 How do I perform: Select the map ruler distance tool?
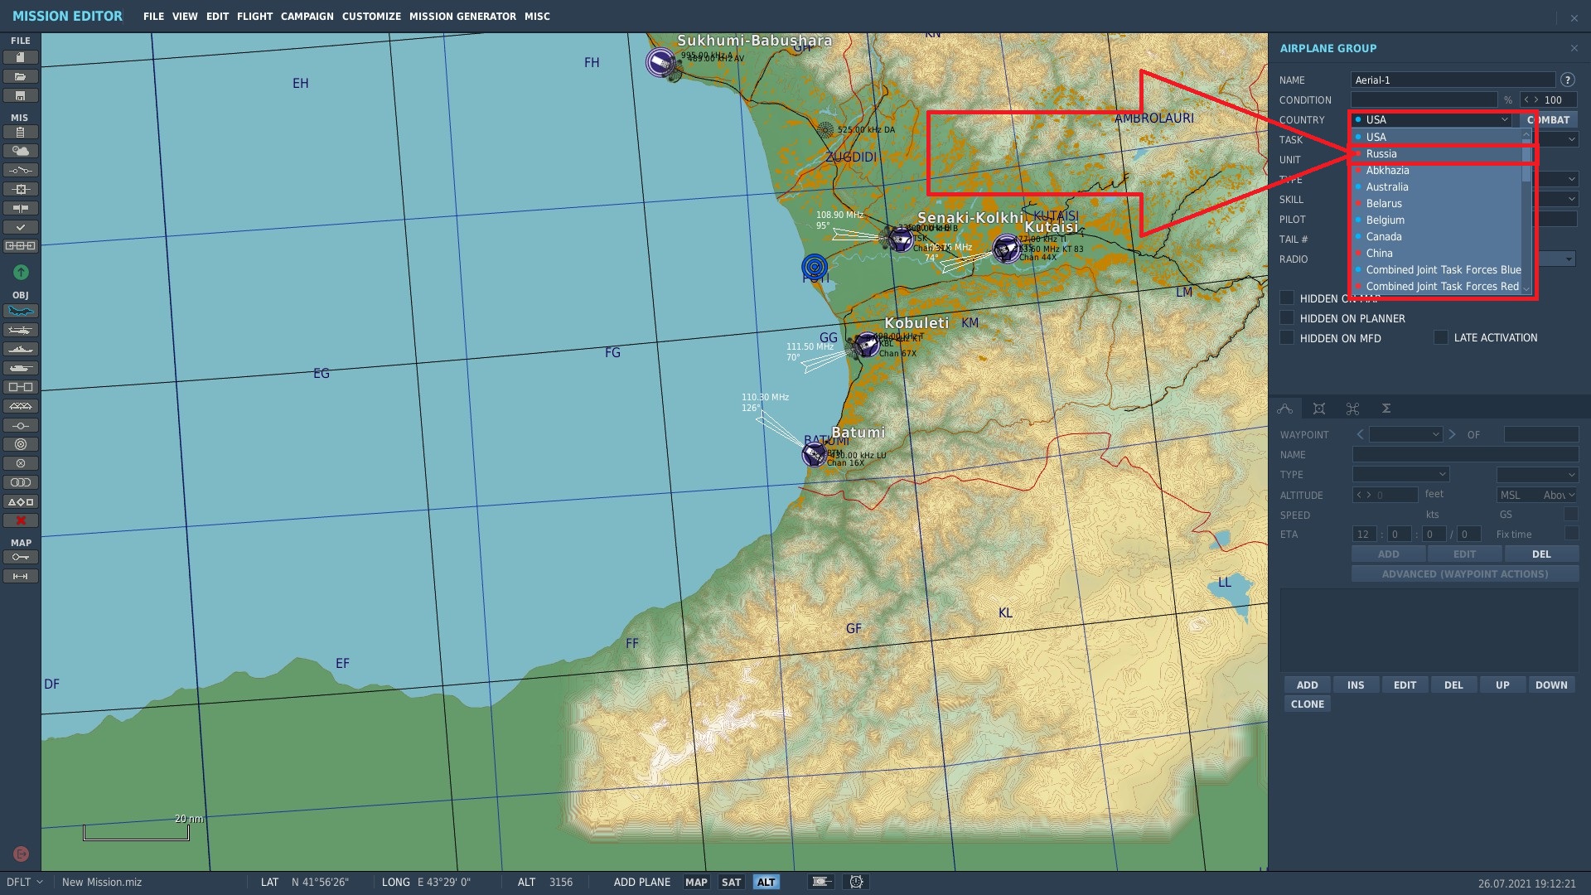click(21, 576)
